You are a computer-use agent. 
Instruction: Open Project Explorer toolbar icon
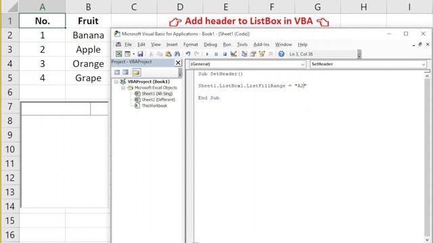pyautogui.click(x=244, y=54)
